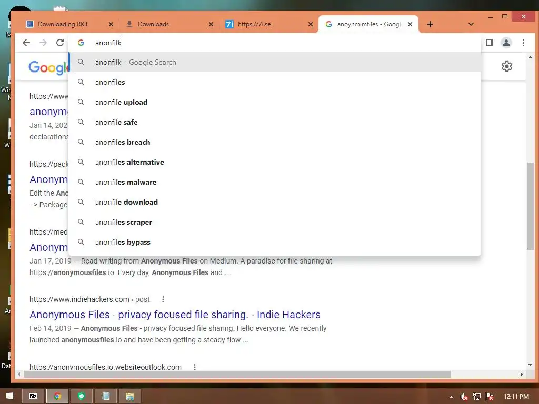Open the notepad icon on the taskbar

click(106, 396)
